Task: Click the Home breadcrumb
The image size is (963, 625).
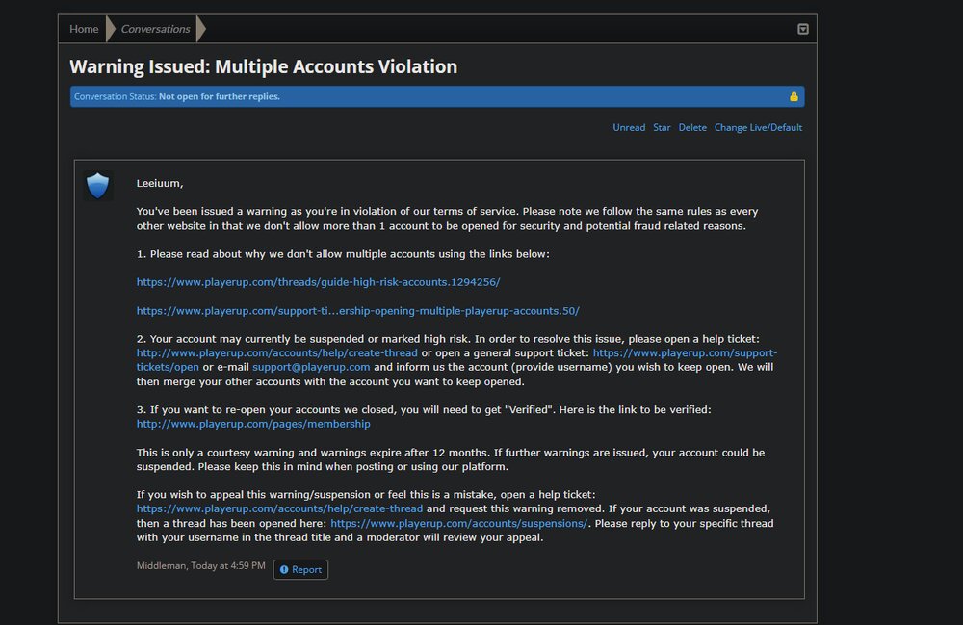Action: (x=84, y=29)
